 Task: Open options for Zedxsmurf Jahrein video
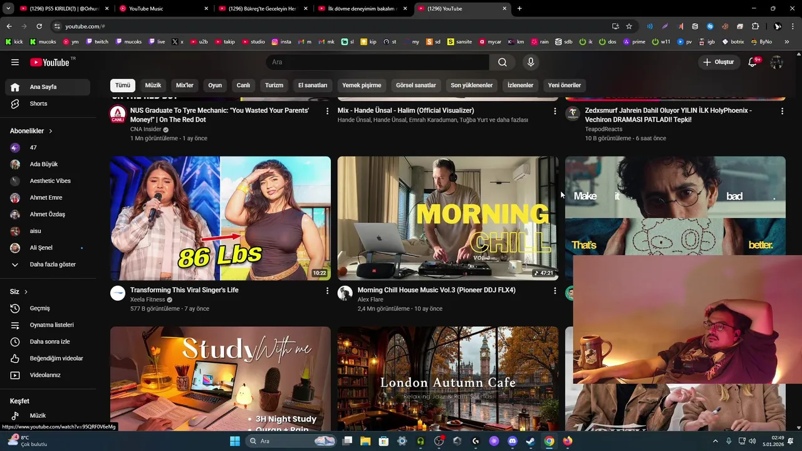point(782,111)
